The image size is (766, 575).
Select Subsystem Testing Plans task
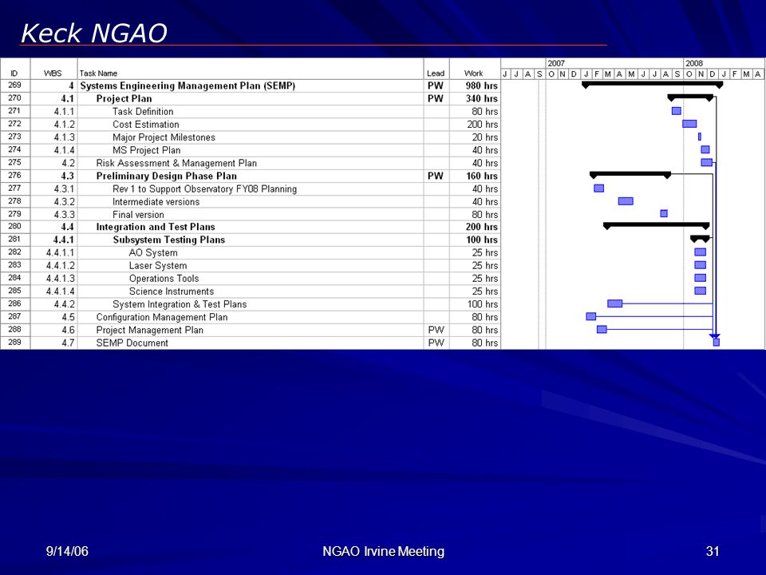tap(168, 240)
